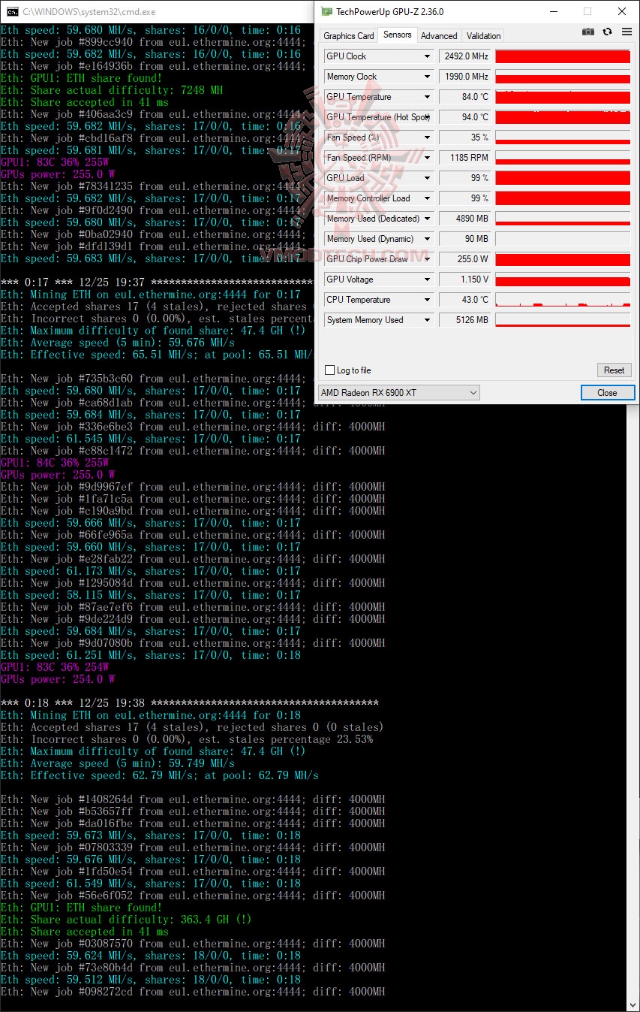The height and width of the screenshot is (1012, 640).
Task: Click 'Mining ETH on eu1.ethermine.org:4444 for 0:18'
Action: coord(150,715)
